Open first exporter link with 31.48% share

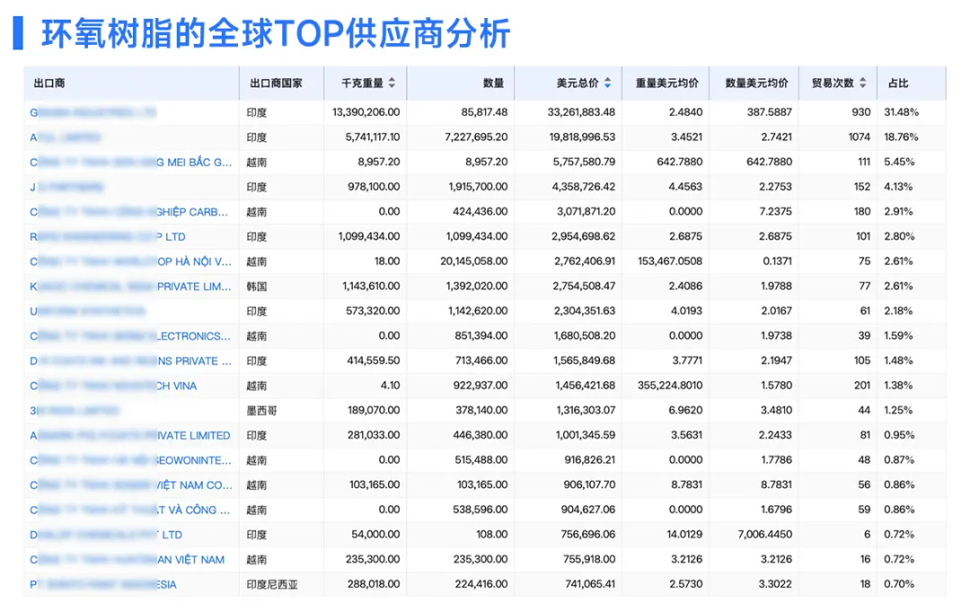pos(93,112)
